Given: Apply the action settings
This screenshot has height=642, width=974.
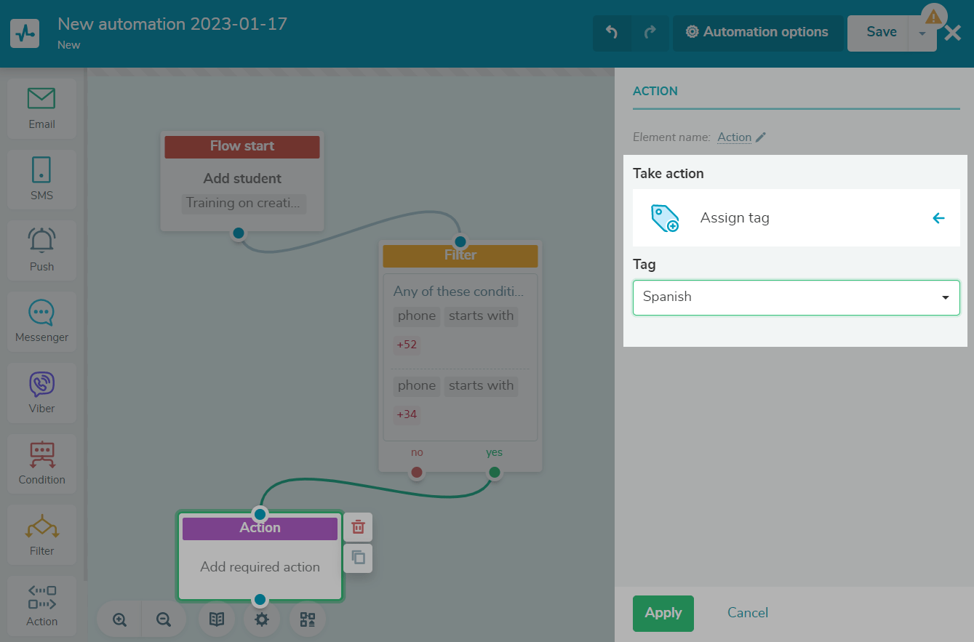Looking at the screenshot, I should pyautogui.click(x=663, y=613).
